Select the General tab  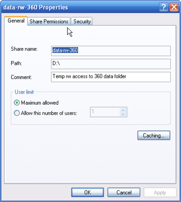click(16, 21)
